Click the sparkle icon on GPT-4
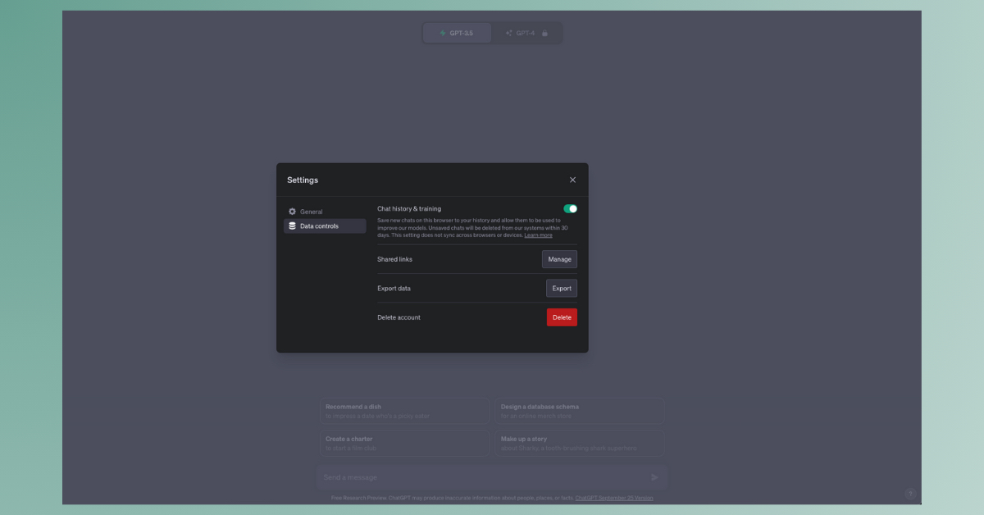This screenshot has width=984, height=515. (509, 33)
